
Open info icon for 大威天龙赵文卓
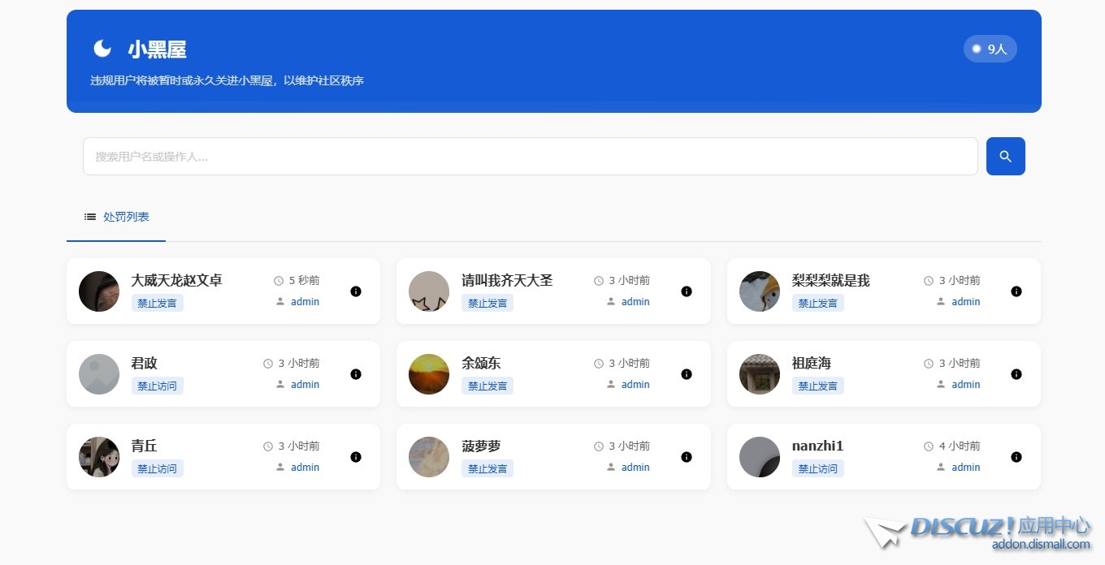(356, 291)
